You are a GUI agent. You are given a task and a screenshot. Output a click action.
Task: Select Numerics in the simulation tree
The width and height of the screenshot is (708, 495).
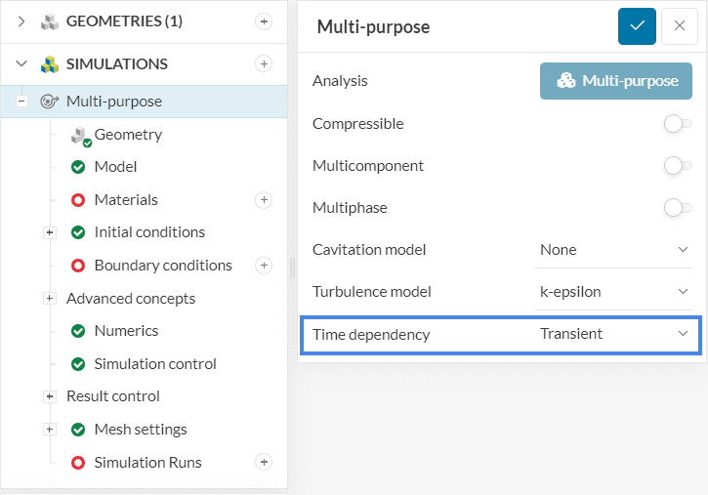coord(126,331)
